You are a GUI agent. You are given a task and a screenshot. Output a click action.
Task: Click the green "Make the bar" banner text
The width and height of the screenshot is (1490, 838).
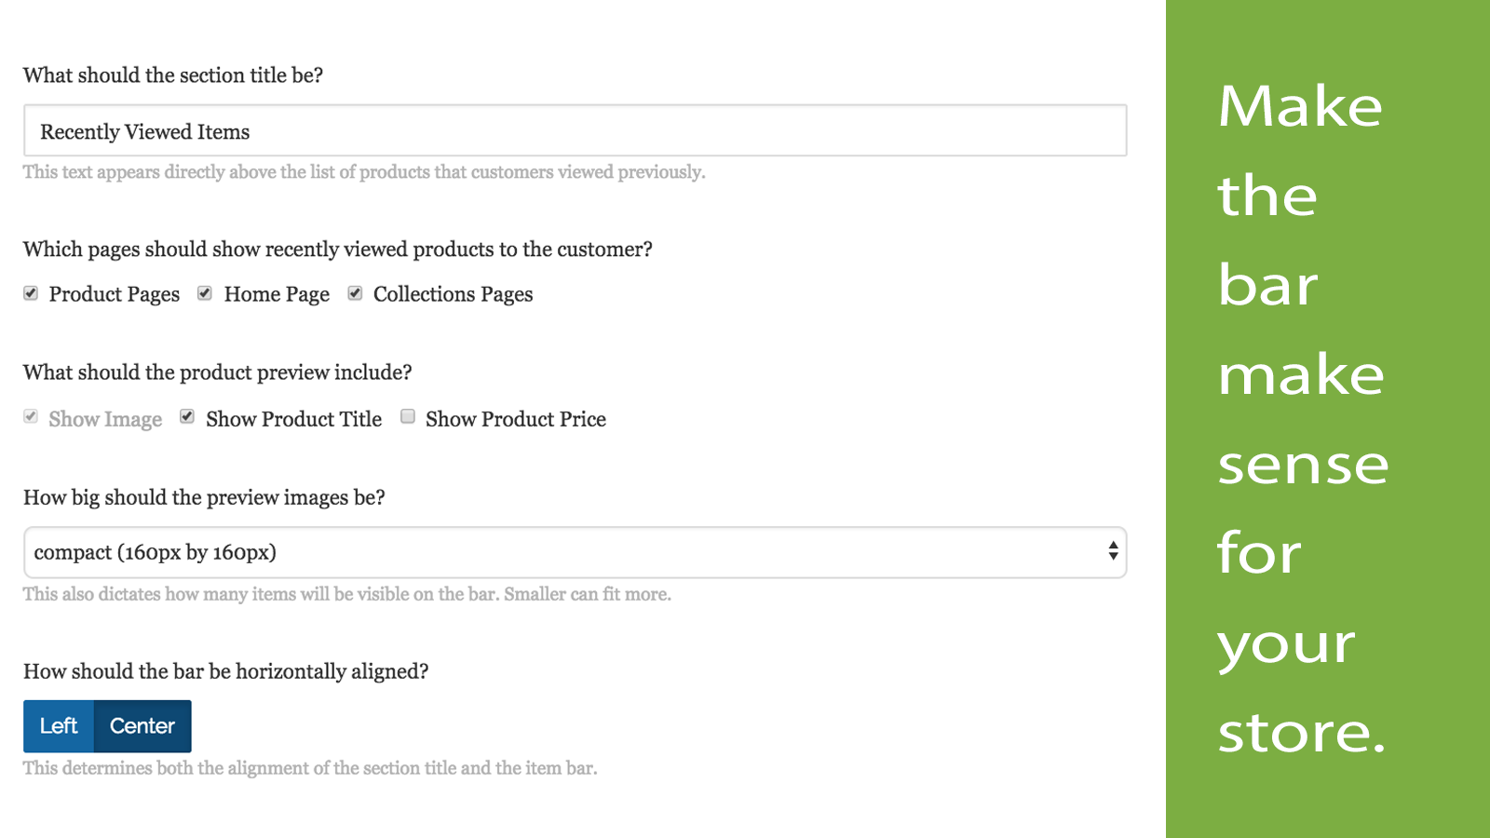click(x=1301, y=196)
